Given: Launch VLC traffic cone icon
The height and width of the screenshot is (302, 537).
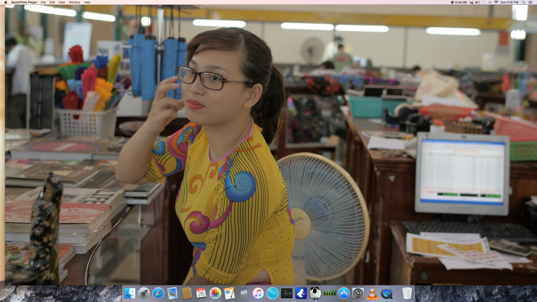Looking at the screenshot, I should tap(372, 293).
